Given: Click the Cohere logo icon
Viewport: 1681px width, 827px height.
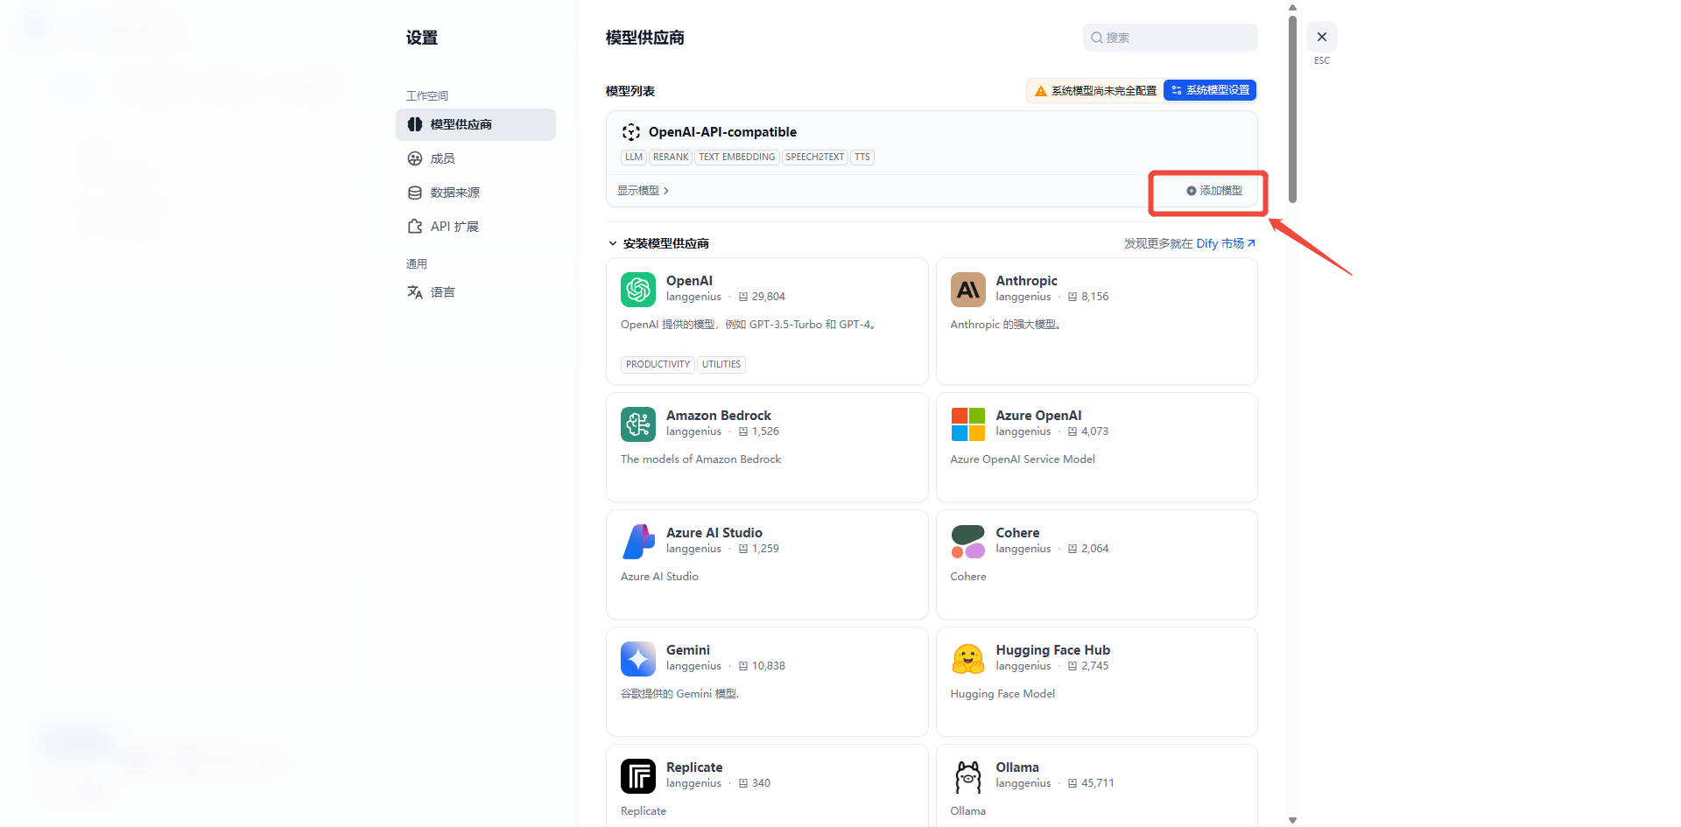Looking at the screenshot, I should click(x=968, y=542).
